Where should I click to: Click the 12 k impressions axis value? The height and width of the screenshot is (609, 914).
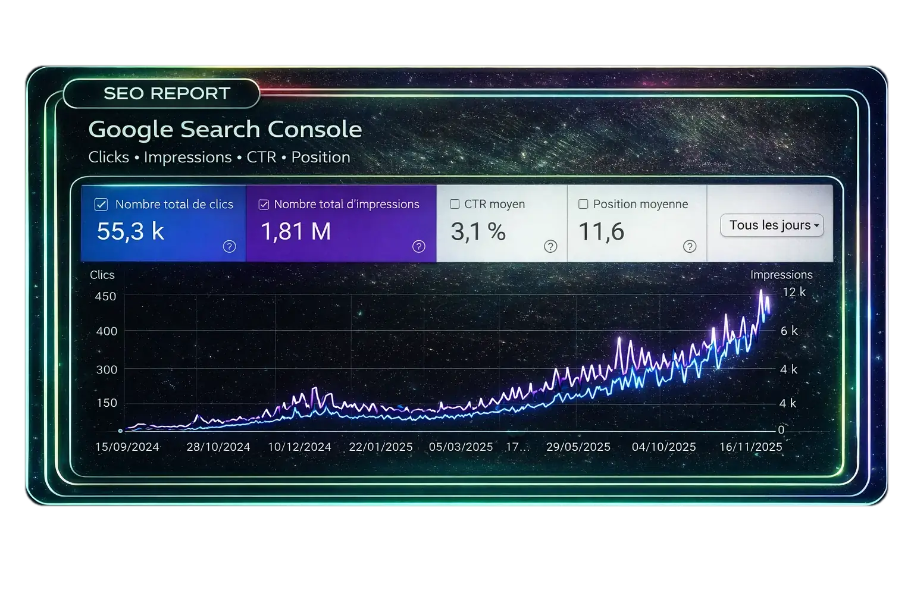coord(794,292)
